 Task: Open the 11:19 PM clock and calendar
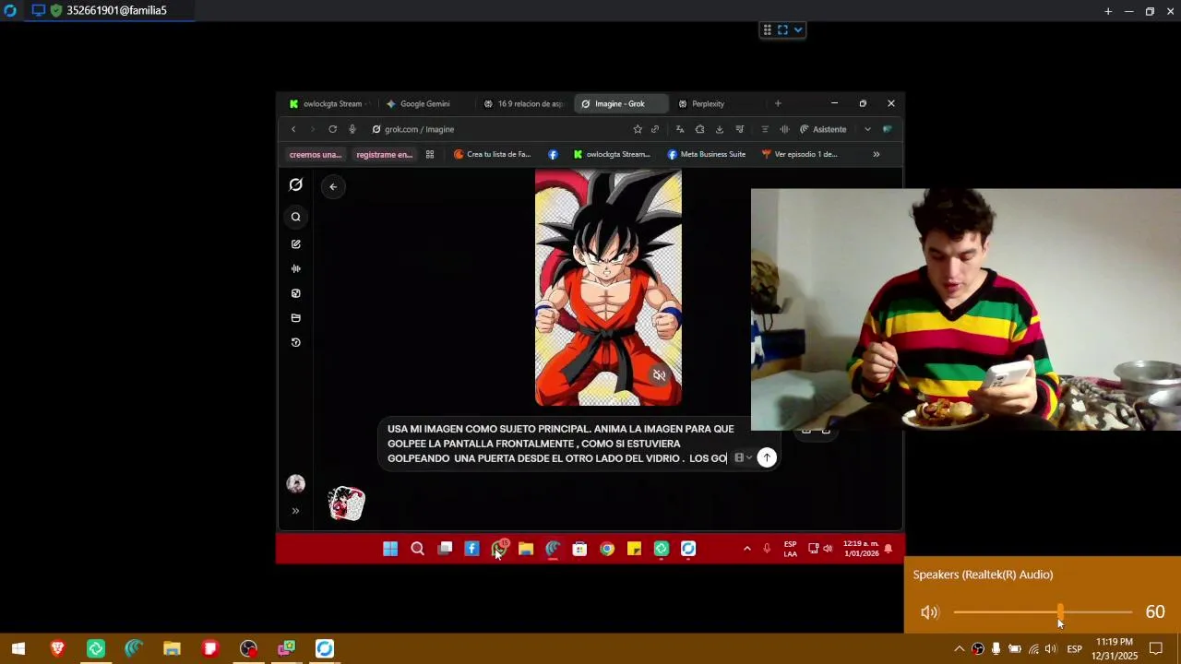[x=1115, y=648]
